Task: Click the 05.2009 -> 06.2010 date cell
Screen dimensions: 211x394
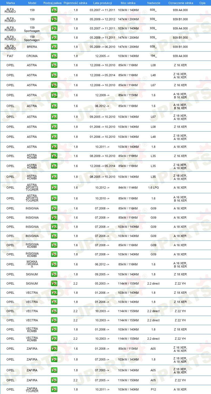Action: point(103,47)
